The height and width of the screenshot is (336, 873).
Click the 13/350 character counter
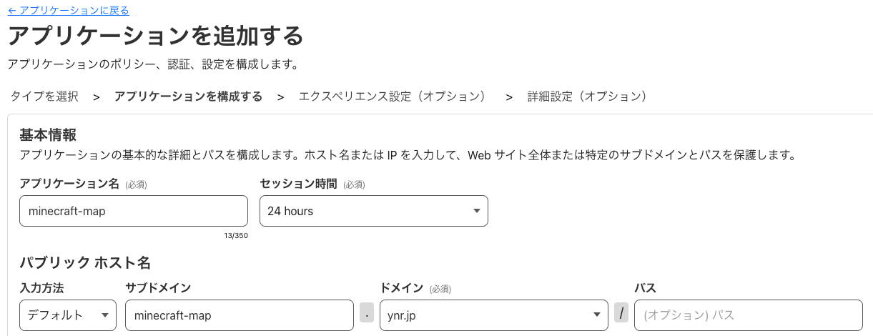click(x=235, y=235)
